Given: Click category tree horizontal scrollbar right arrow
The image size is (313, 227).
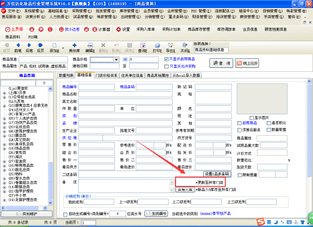Looking at the screenshot, I should 45,208.
